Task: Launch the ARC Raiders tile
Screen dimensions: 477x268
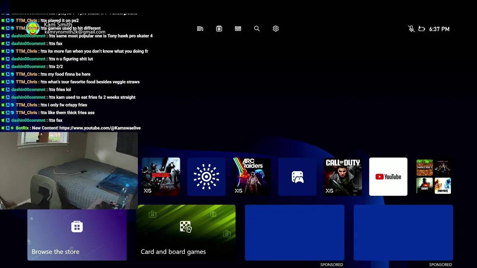Action: [x=252, y=176]
